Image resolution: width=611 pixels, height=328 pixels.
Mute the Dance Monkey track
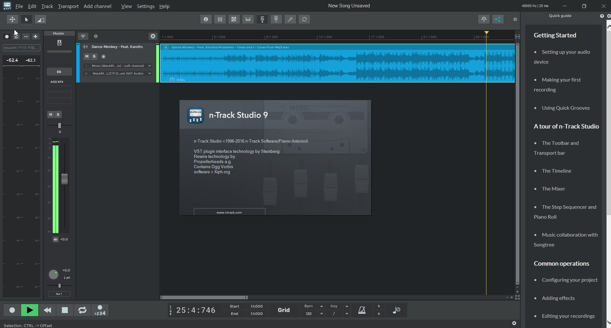pos(87,56)
